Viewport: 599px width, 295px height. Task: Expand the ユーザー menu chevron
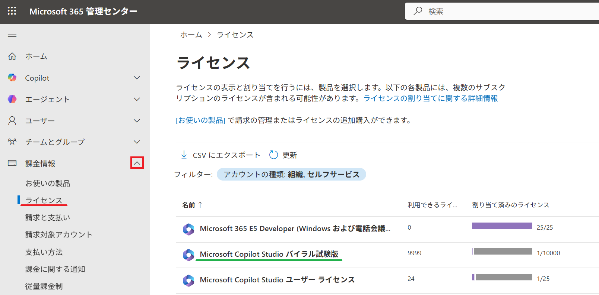[137, 121]
